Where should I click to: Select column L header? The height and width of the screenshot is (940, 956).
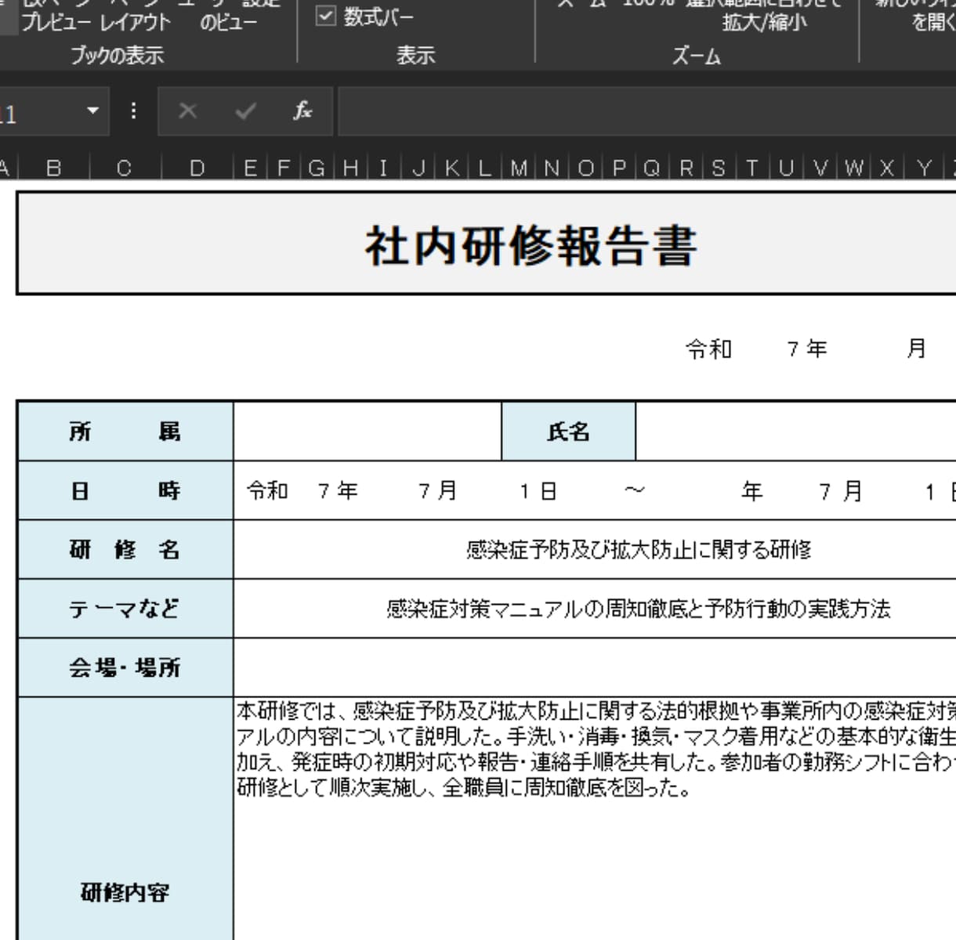coord(485,168)
